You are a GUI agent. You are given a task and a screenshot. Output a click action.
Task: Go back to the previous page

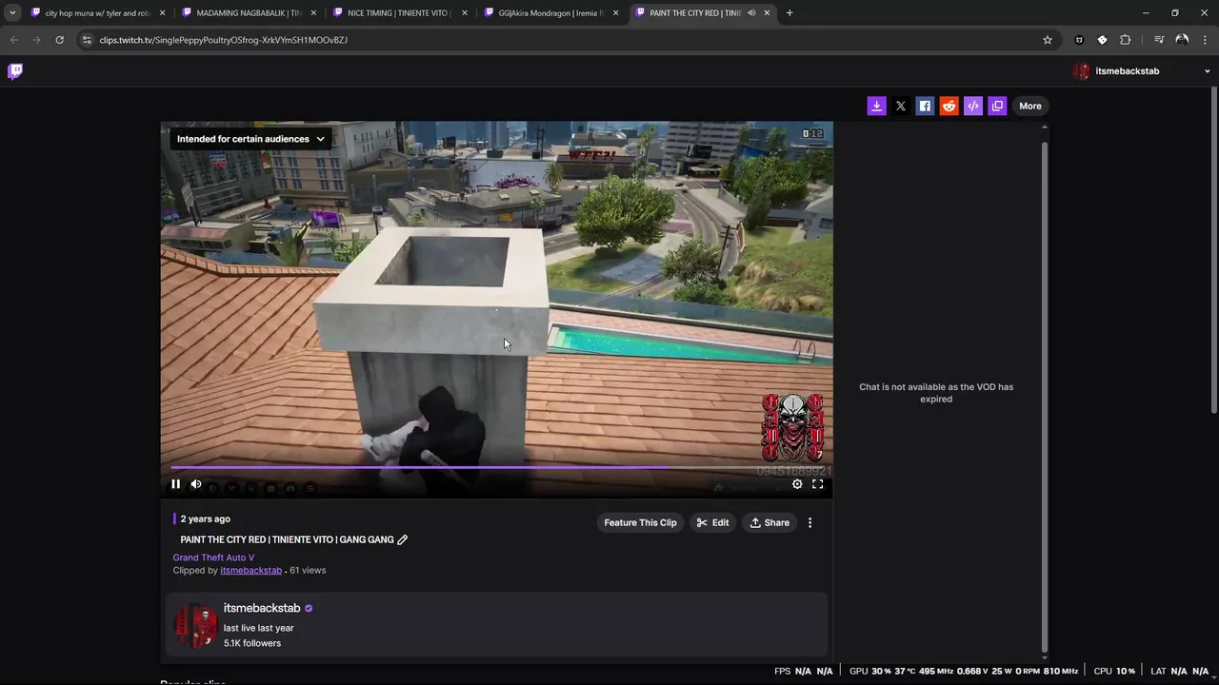pyautogui.click(x=13, y=40)
